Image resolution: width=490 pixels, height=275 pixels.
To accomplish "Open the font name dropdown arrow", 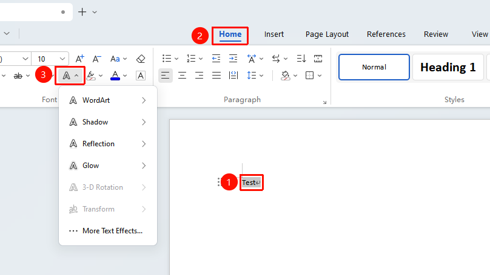I will tap(25, 59).
